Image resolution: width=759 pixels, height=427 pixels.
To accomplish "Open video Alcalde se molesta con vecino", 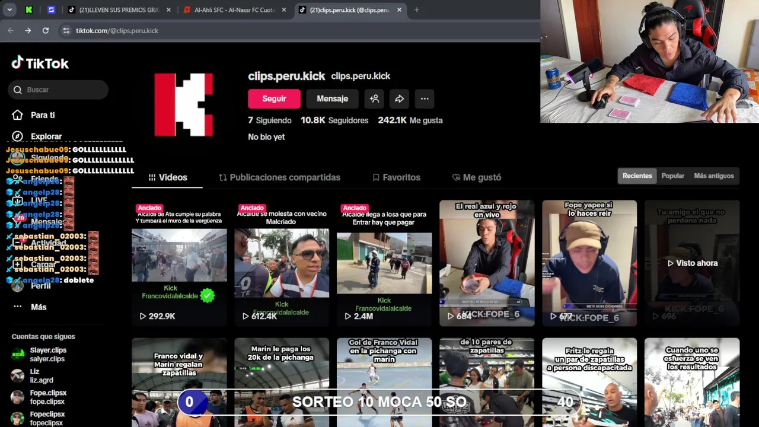I will (x=282, y=263).
